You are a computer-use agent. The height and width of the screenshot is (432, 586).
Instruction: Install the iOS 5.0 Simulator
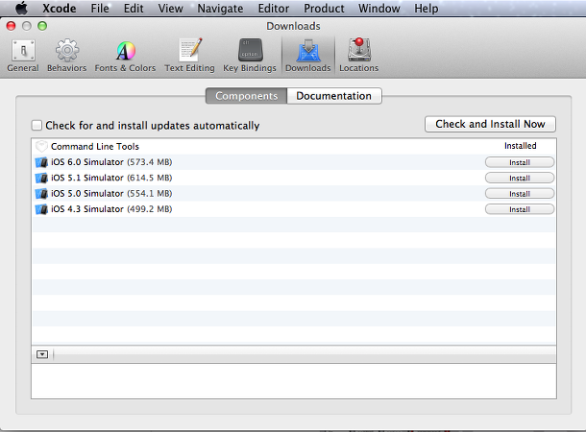[x=520, y=194]
